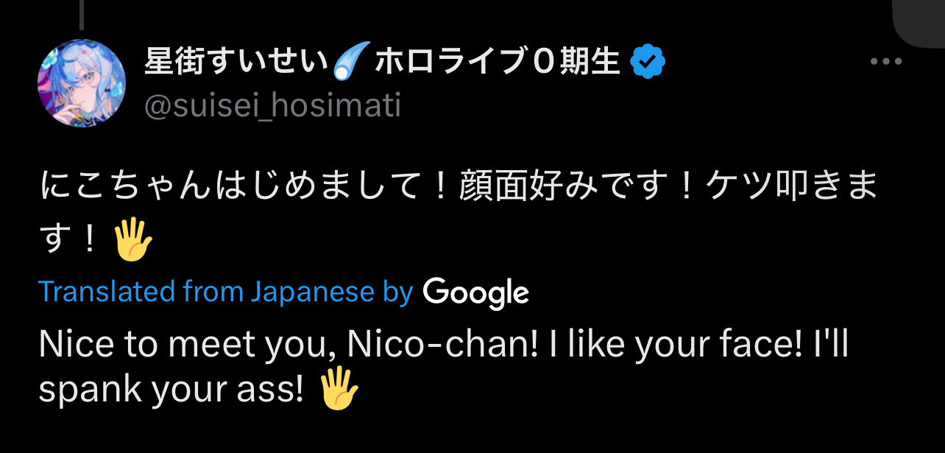Click the word "Japanese" in translation notice
The image size is (945, 453).
coord(313,292)
